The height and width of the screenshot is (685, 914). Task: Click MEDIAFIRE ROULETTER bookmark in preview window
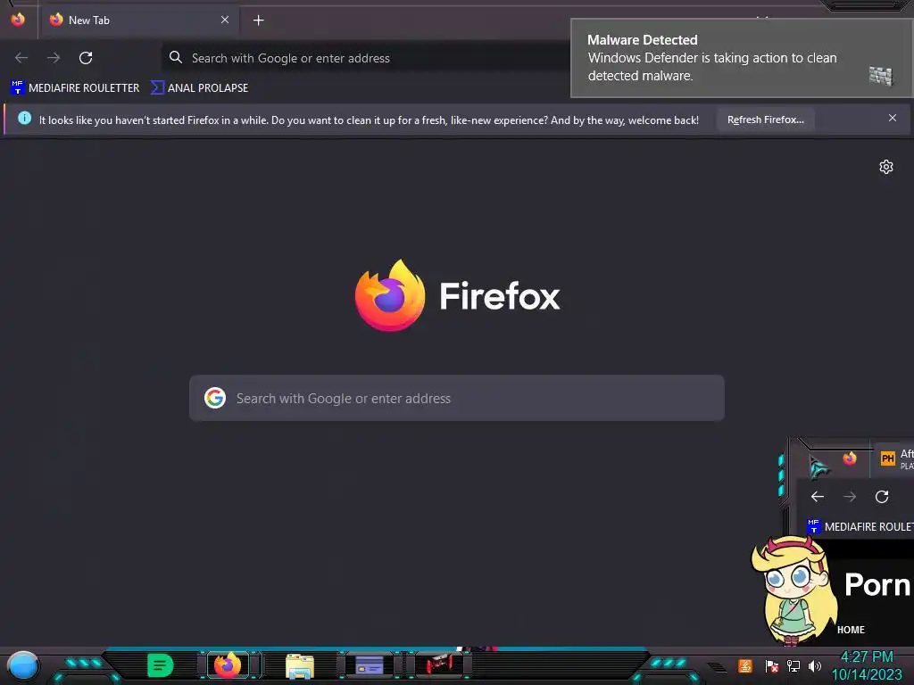860,526
